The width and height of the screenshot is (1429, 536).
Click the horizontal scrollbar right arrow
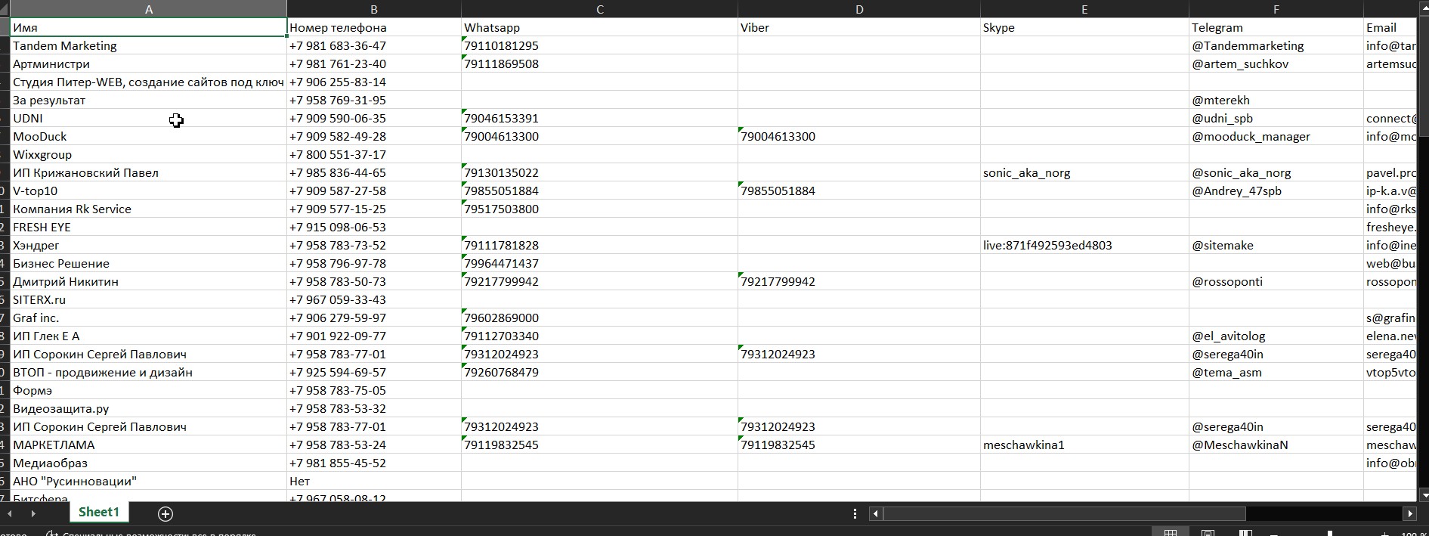coord(1410,514)
